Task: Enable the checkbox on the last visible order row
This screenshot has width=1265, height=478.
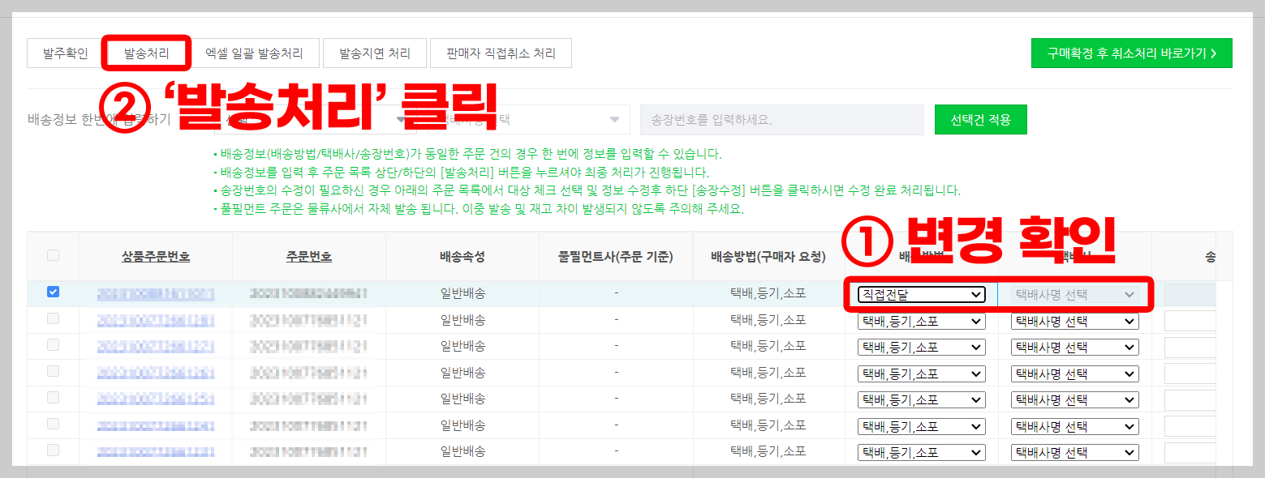Action: pos(53,451)
